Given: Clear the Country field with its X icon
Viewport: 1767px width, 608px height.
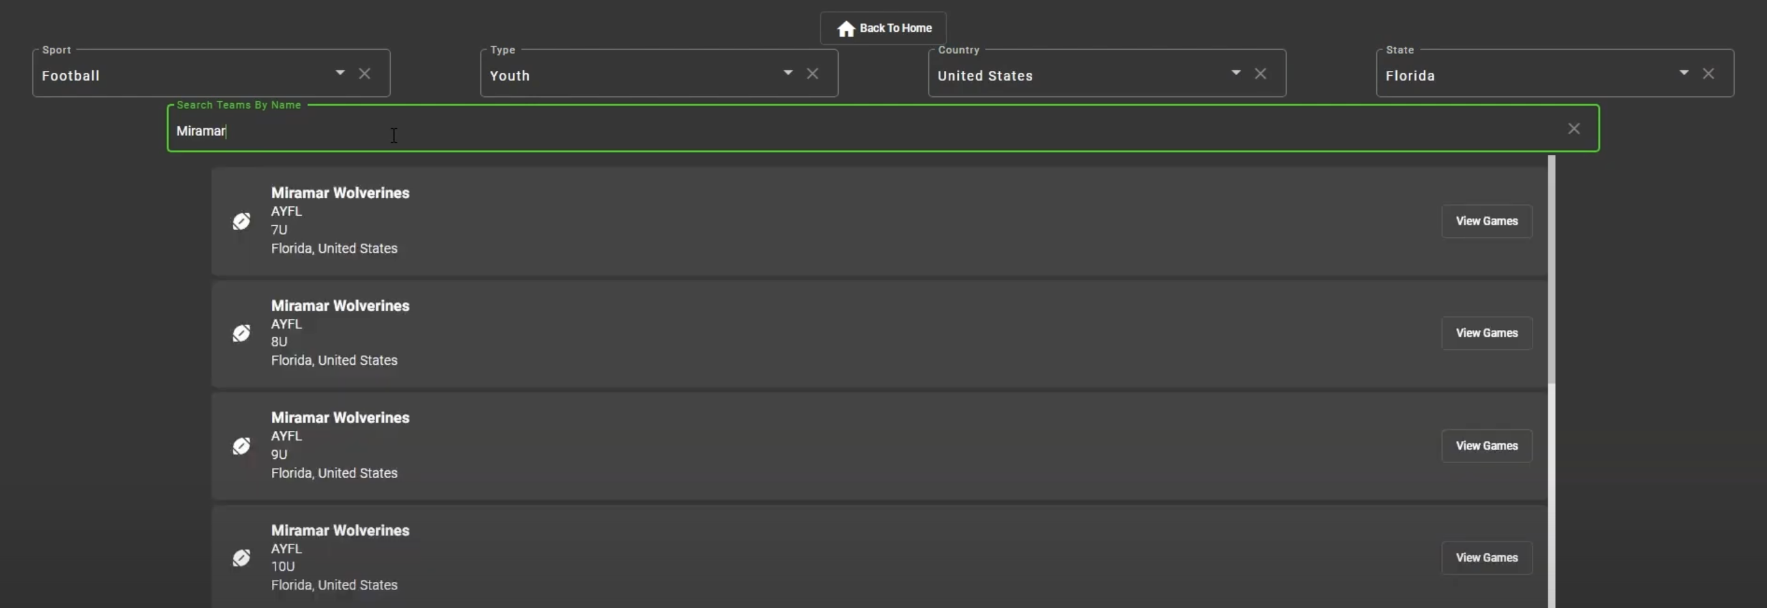Looking at the screenshot, I should [x=1260, y=73].
